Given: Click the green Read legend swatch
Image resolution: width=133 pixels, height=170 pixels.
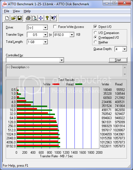Looking at the screenshot, I should click(x=79, y=84).
